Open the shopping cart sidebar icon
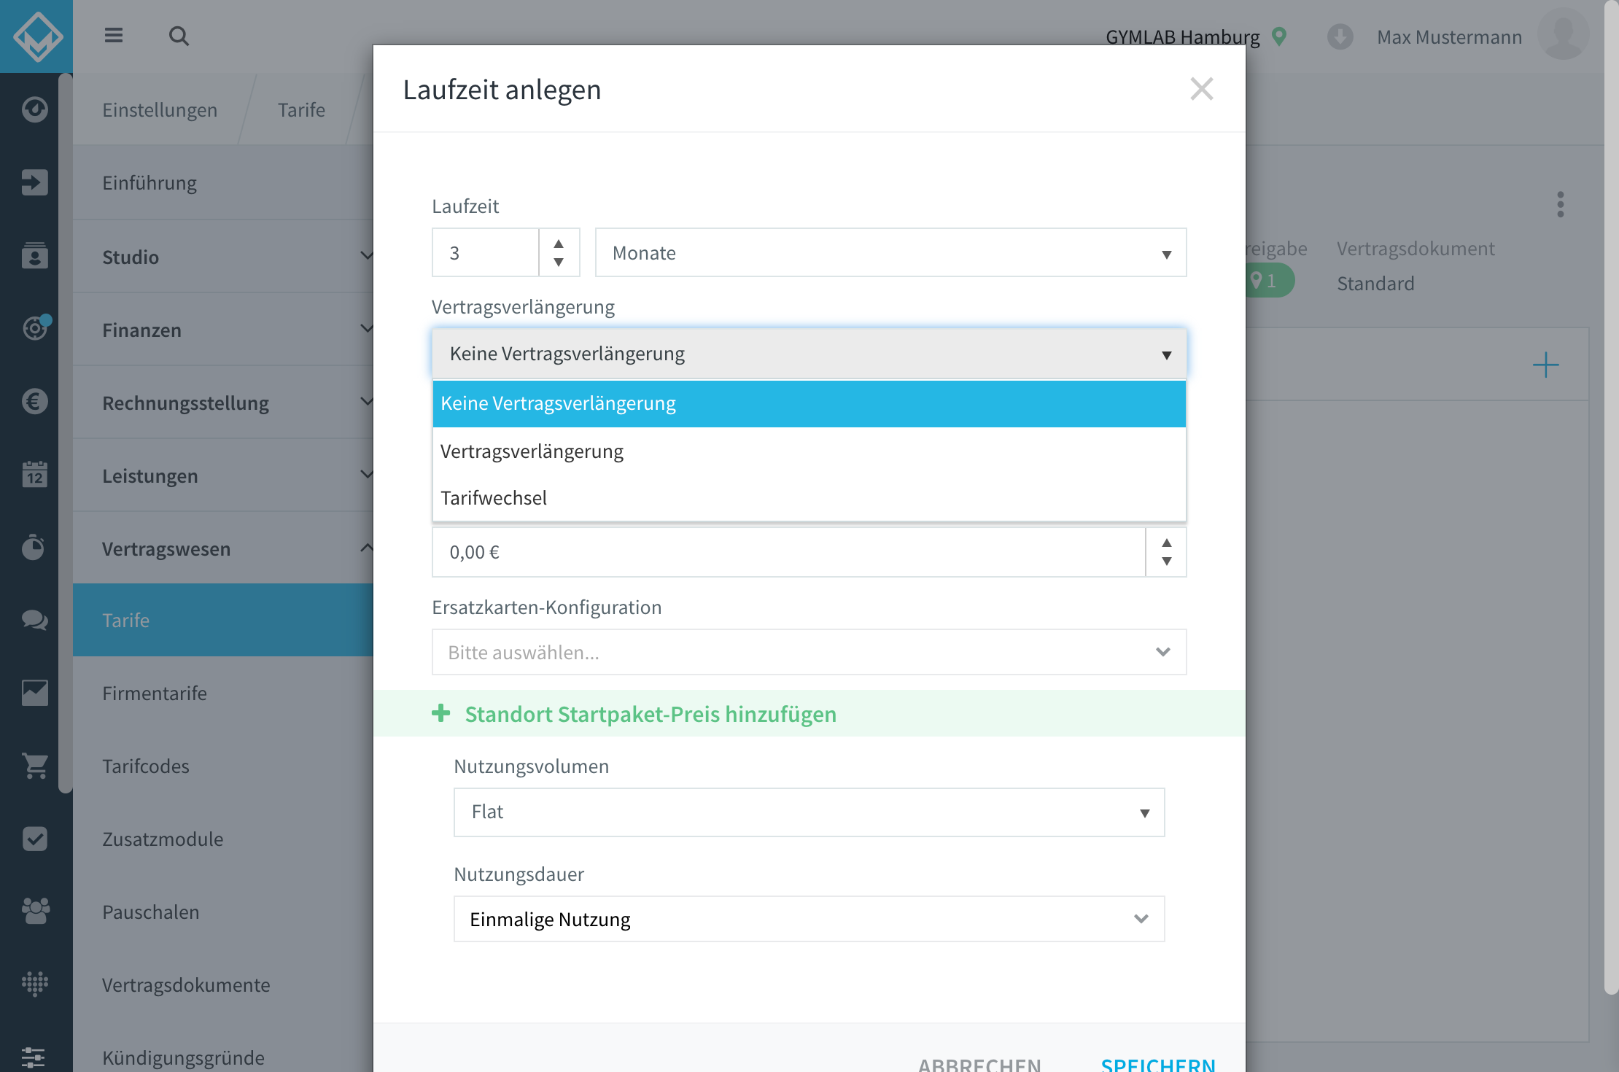 point(34,766)
